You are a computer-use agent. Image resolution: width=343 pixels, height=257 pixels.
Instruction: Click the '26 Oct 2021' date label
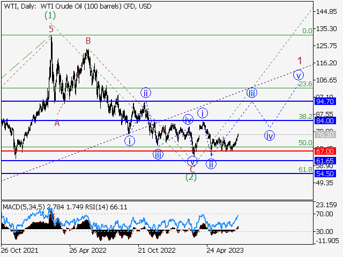[19, 250]
